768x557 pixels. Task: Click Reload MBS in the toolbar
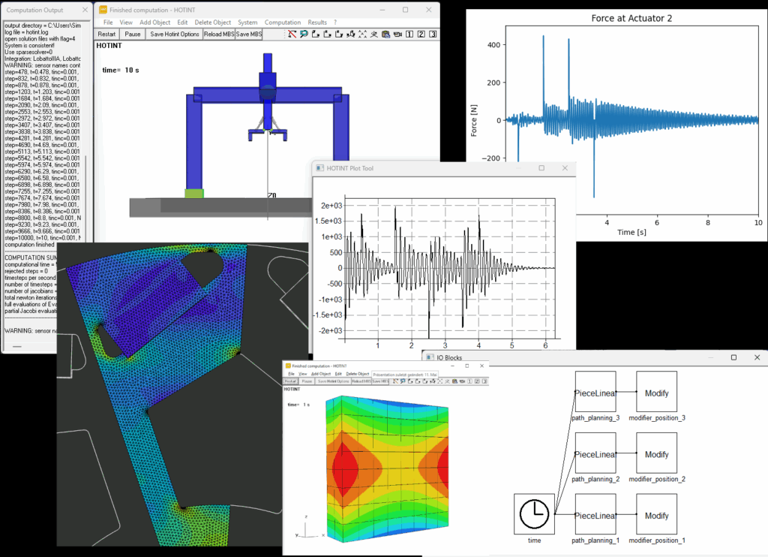click(x=220, y=34)
